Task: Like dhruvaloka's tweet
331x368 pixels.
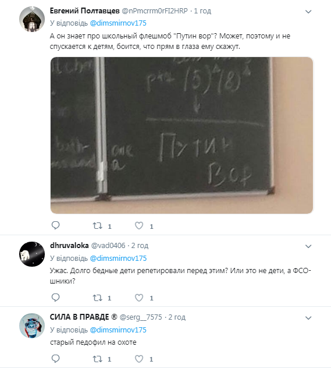Action: tap(139, 298)
